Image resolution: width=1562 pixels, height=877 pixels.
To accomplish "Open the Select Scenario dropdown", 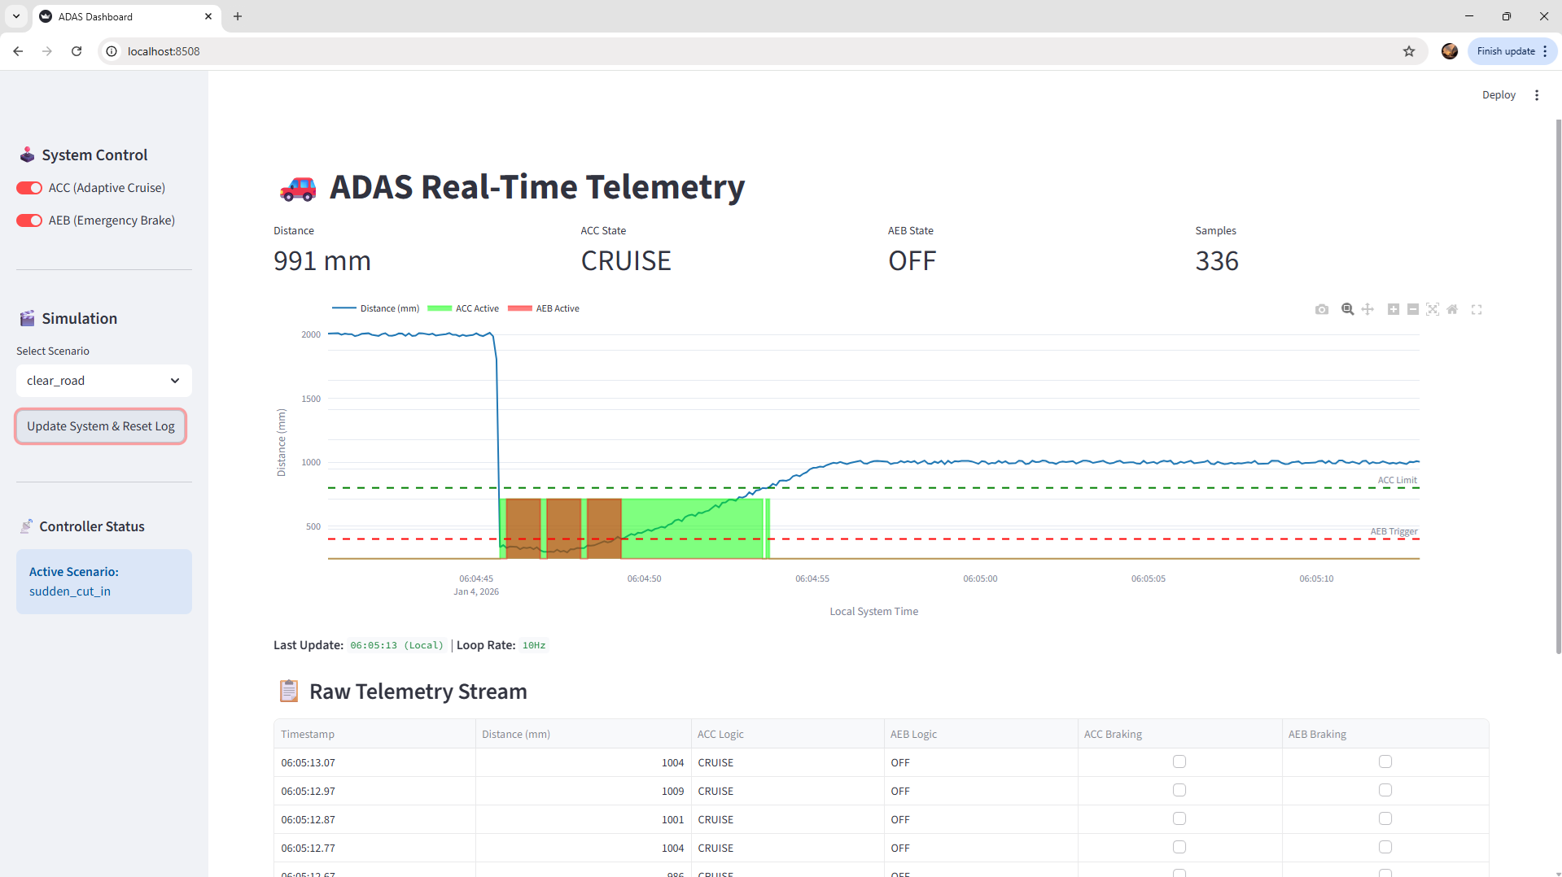I will coord(103,380).
